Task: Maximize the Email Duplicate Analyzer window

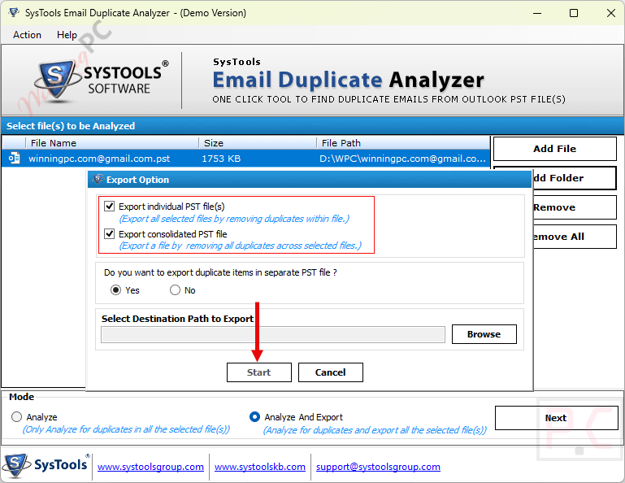Action: [x=574, y=13]
